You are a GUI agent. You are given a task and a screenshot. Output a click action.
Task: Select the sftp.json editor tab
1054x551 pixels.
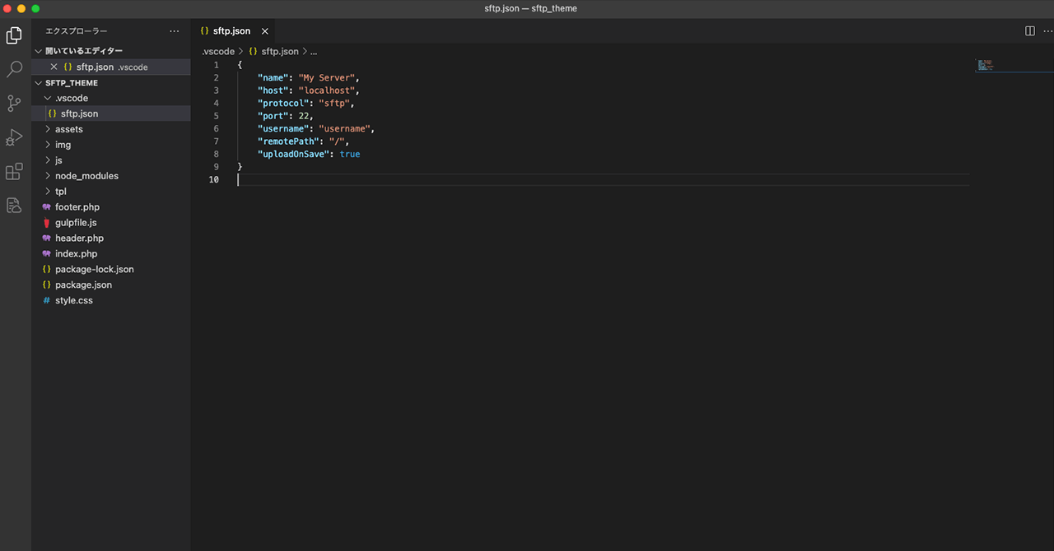[231, 31]
